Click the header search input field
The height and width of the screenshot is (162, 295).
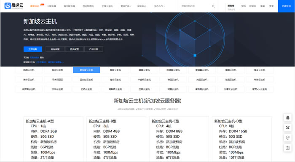click(x=196, y=6)
